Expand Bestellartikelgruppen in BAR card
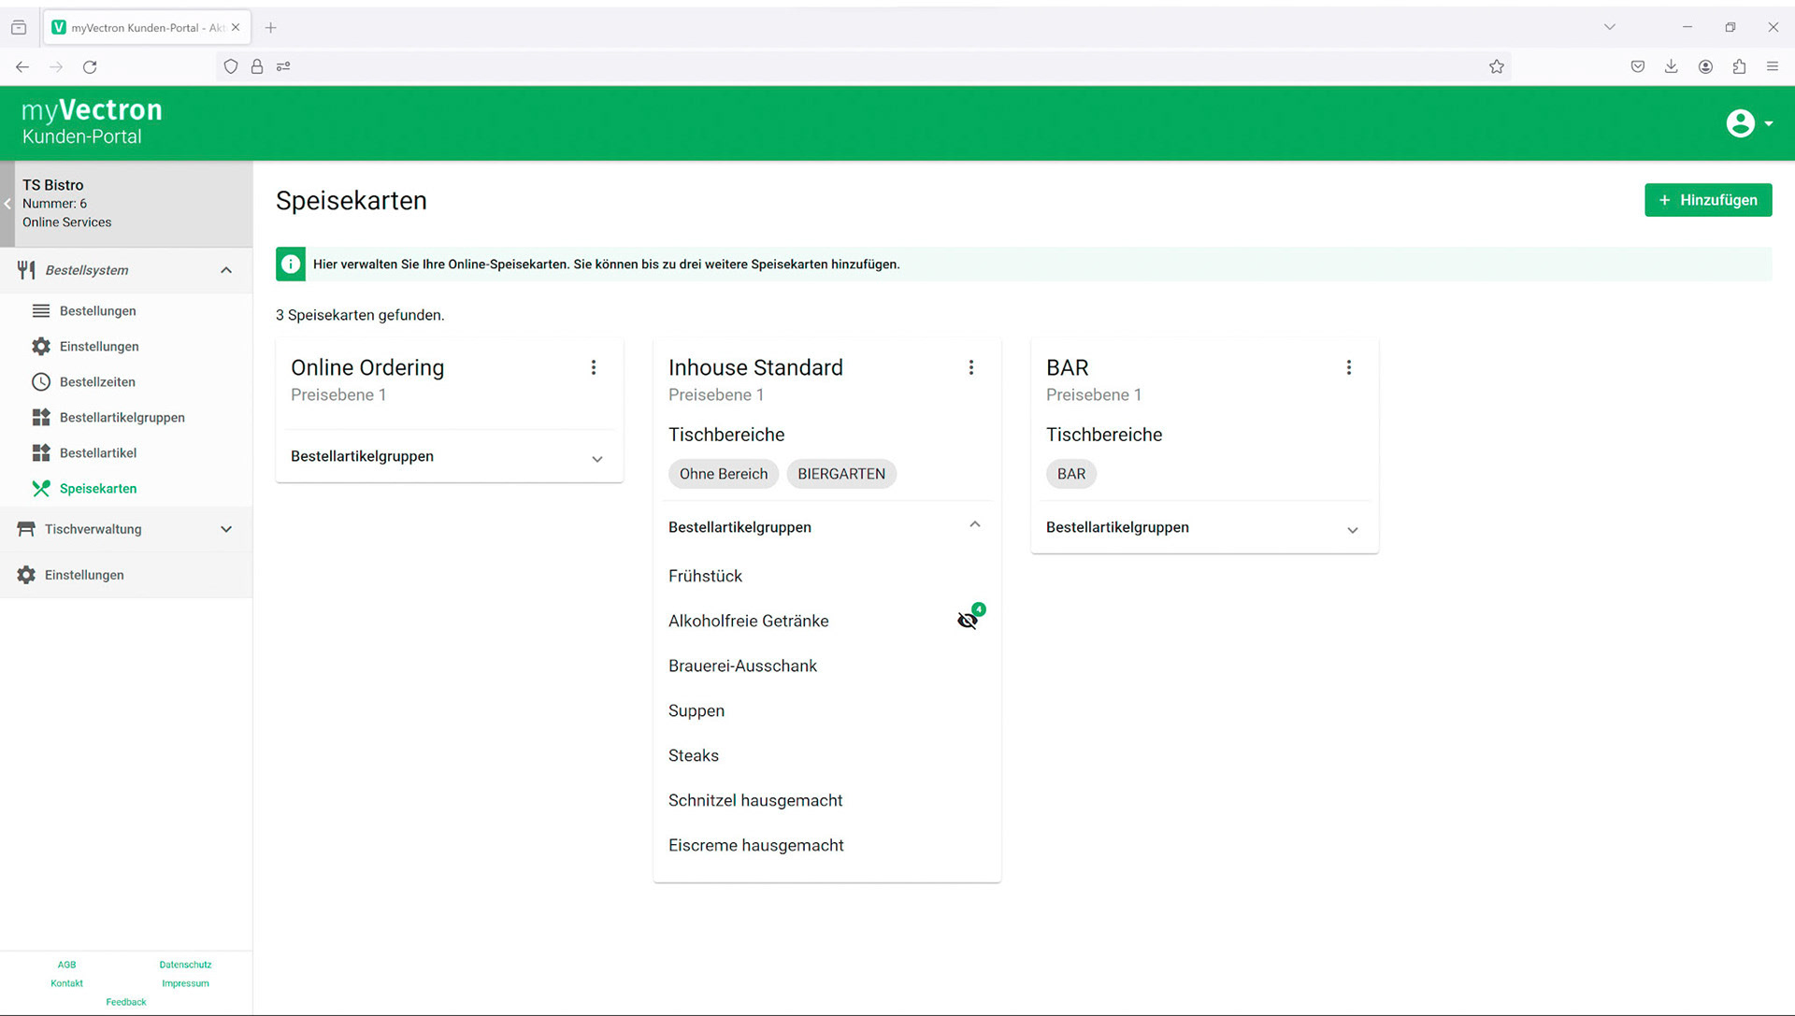Image resolution: width=1795 pixels, height=1016 pixels. tap(1352, 529)
